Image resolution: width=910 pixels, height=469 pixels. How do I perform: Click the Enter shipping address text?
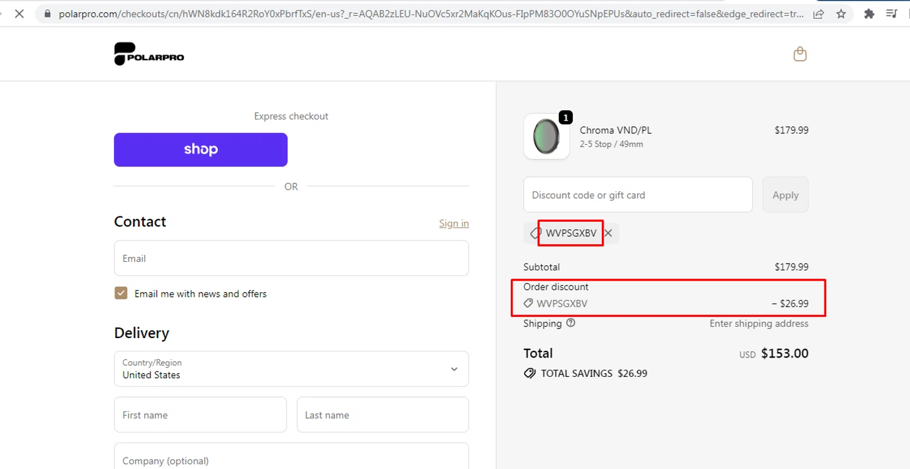759,324
